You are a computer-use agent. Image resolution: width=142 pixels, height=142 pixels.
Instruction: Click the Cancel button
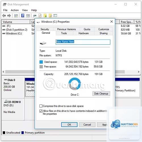(87, 124)
